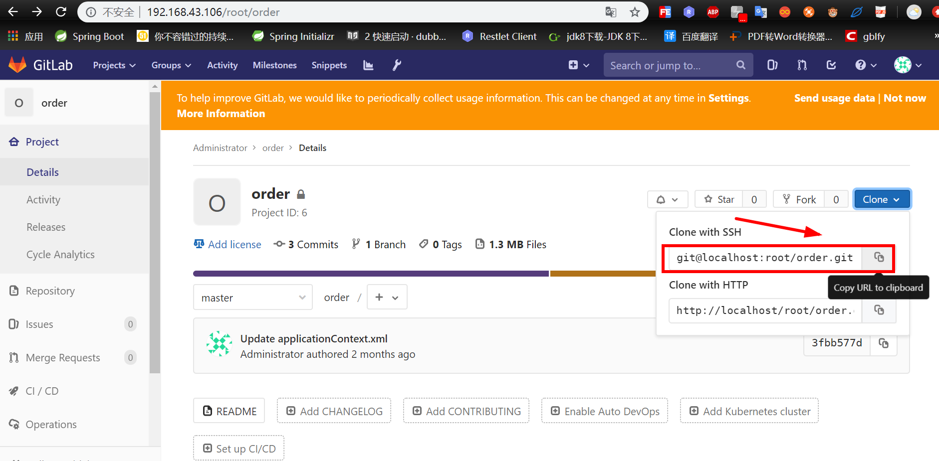Click the README button

[229, 411]
